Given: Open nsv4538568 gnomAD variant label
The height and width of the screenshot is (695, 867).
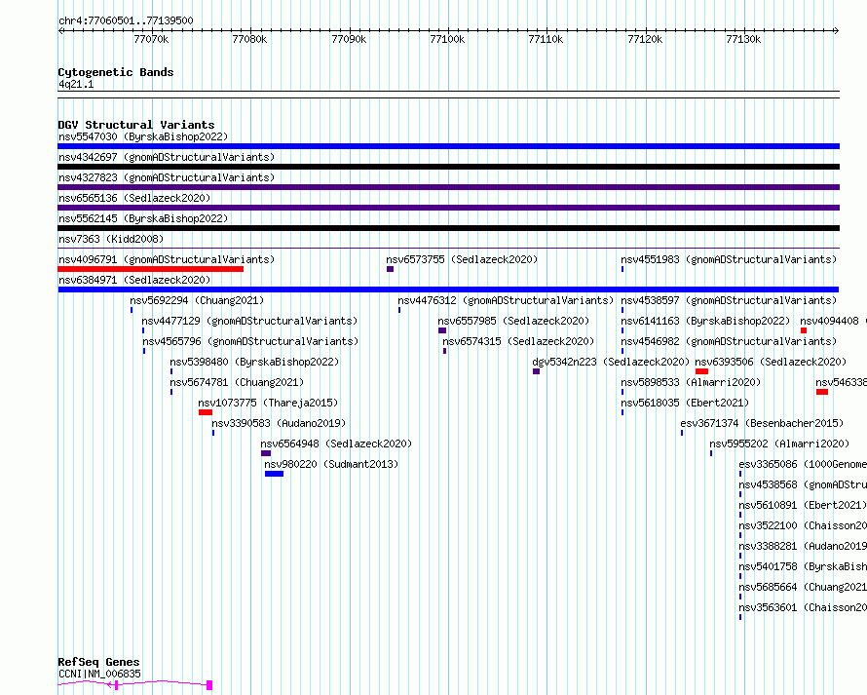Looking at the screenshot, I should click(x=803, y=484).
